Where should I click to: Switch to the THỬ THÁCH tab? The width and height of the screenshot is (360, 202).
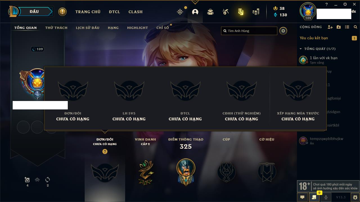pyautogui.click(x=56, y=28)
